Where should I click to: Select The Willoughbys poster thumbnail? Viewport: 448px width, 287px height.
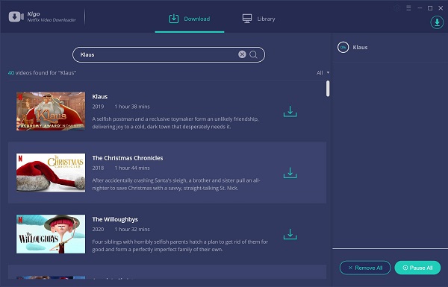(x=51, y=234)
